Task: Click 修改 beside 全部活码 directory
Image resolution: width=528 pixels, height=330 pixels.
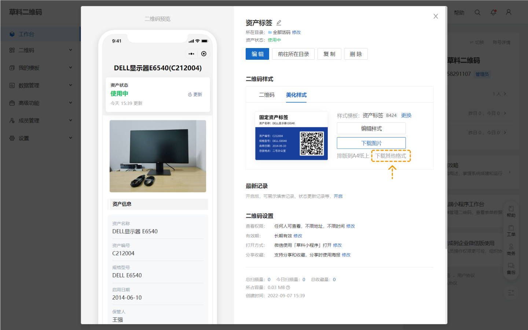Action: click(x=296, y=32)
